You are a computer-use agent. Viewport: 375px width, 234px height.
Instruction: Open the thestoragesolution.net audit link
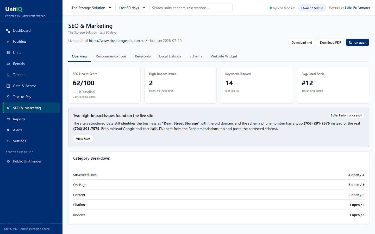coord(118,41)
